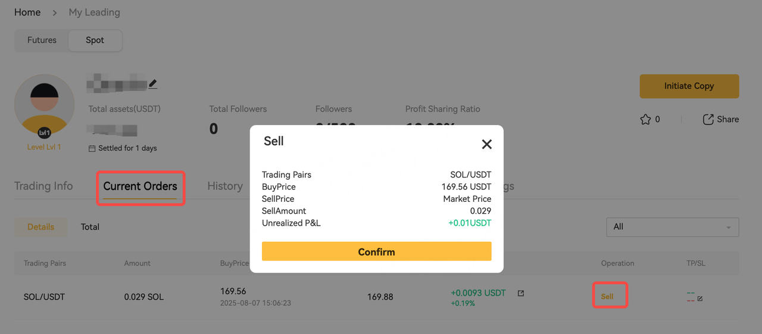Edit TP/SL using the pencil icon

[x=700, y=298]
